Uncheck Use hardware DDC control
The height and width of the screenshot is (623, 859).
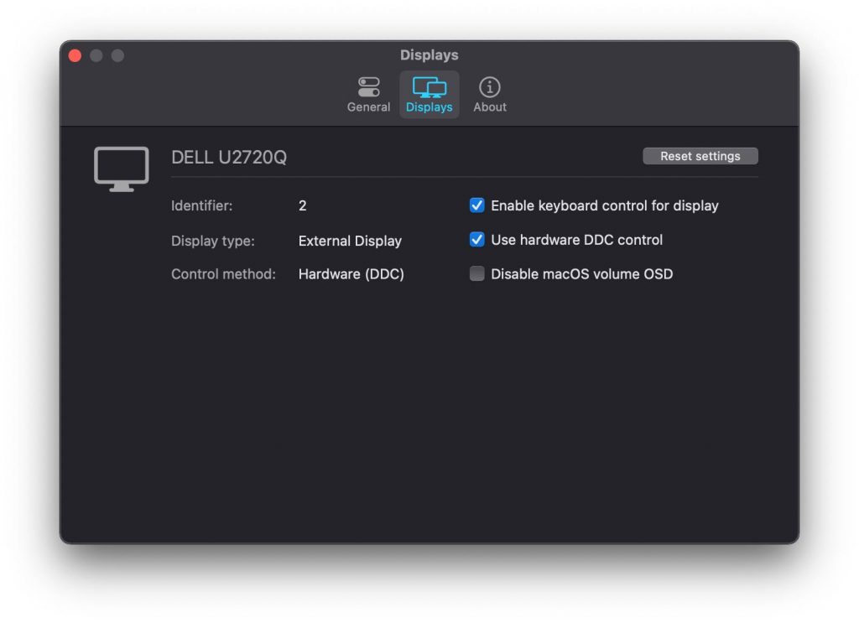click(x=476, y=239)
